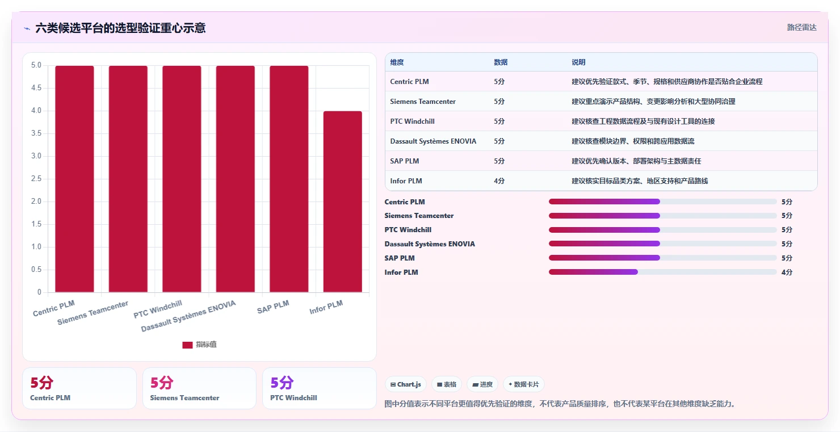Select the SAP PLM bar in chart
Image resolution: width=840 pixels, height=432 pixels.
point(289,179)
